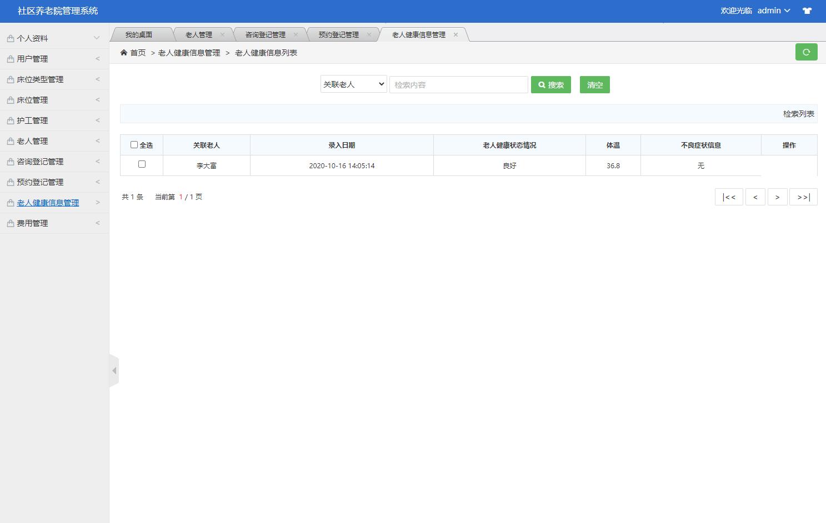Click the briefcase icon next to 用户管理
826x523 pixels.
tap(9, 58)
